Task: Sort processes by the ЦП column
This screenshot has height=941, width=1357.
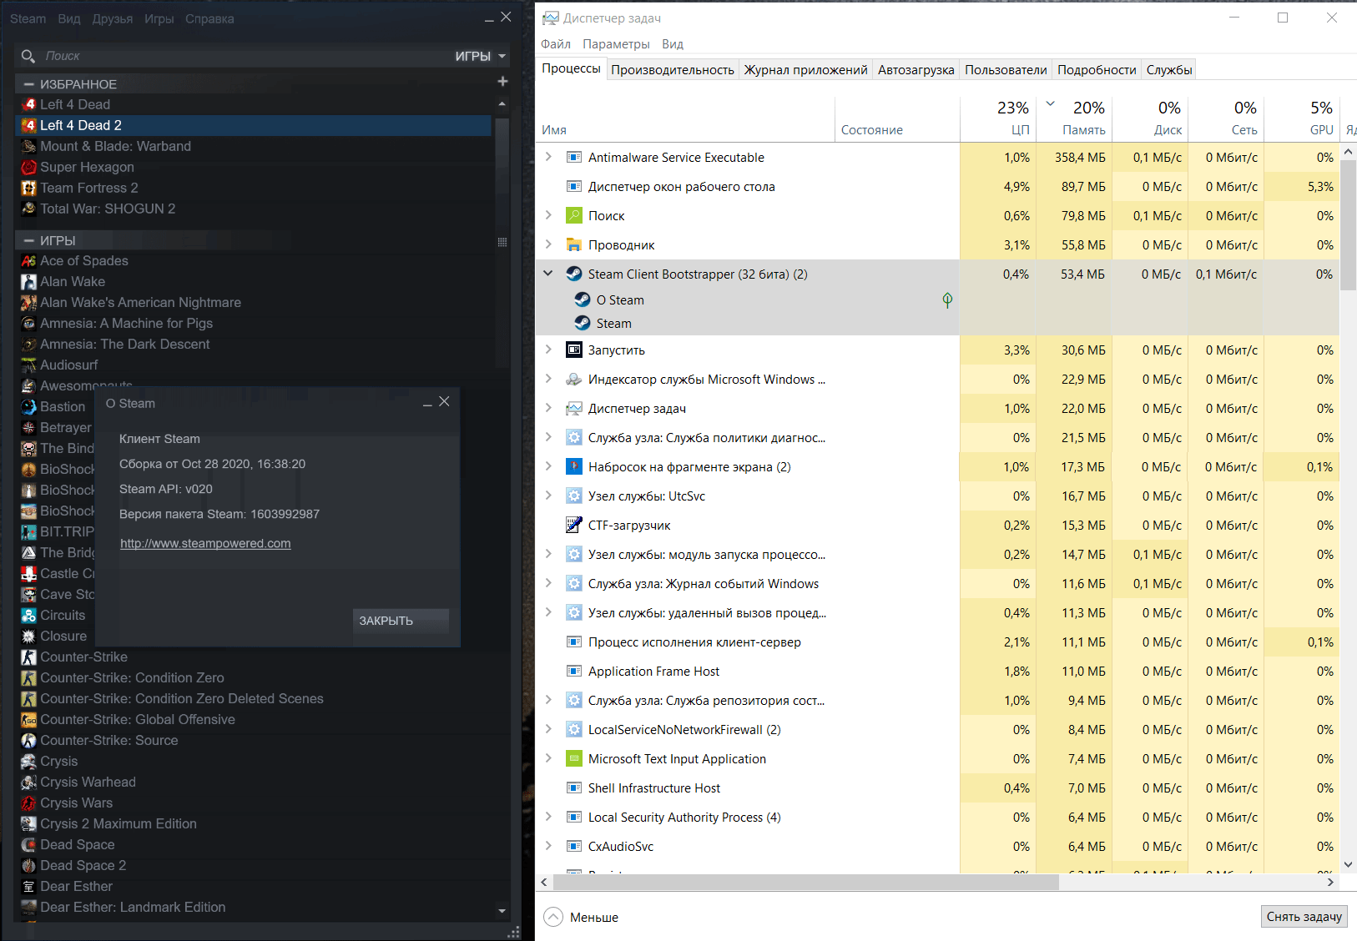Action: (x=998, y=118)
